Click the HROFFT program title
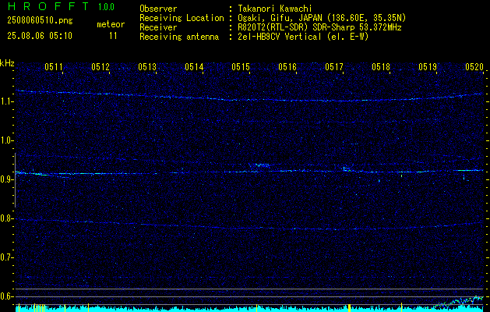This screenshot has height=312, width=490. tap(48, 6)
